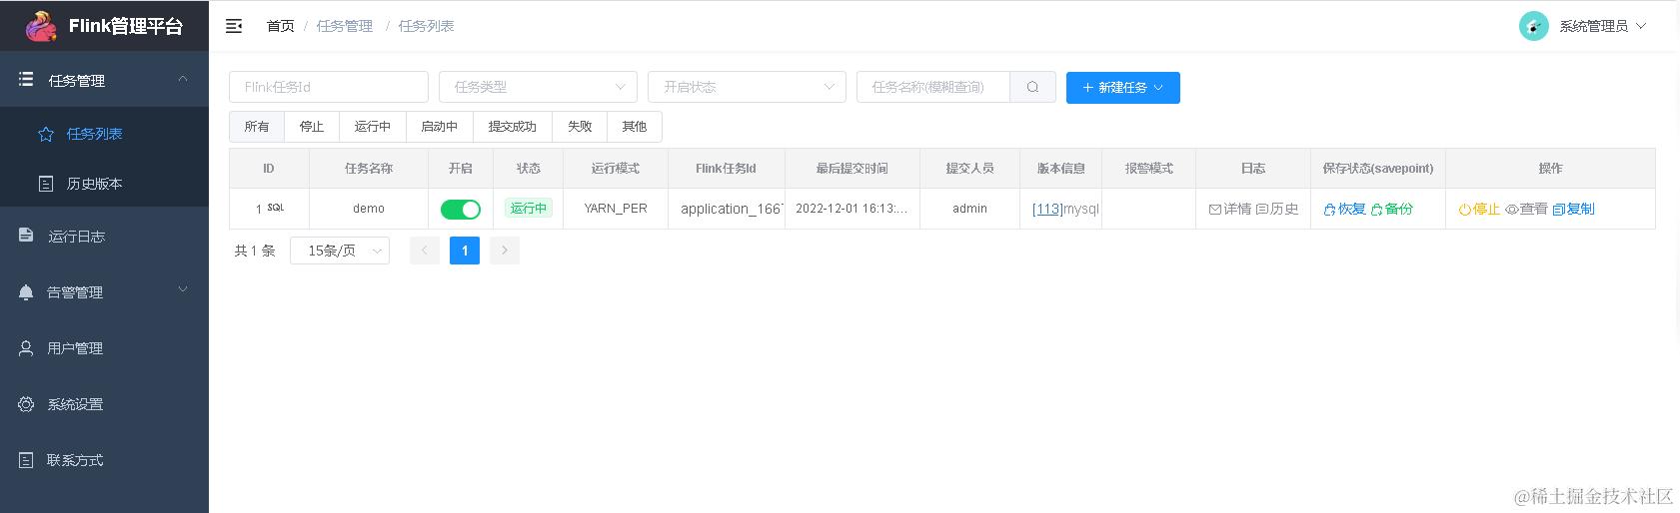Image resolution: width=1680 pixels, height=513 pixels.
Task: Open 用户管理 in the sidebar
Action: [x=104, y=348]
